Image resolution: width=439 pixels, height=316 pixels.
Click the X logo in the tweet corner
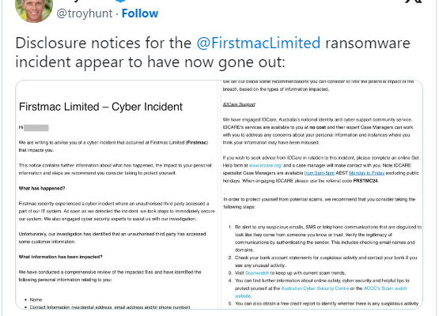pyautogui.click(x=413, y=2)
